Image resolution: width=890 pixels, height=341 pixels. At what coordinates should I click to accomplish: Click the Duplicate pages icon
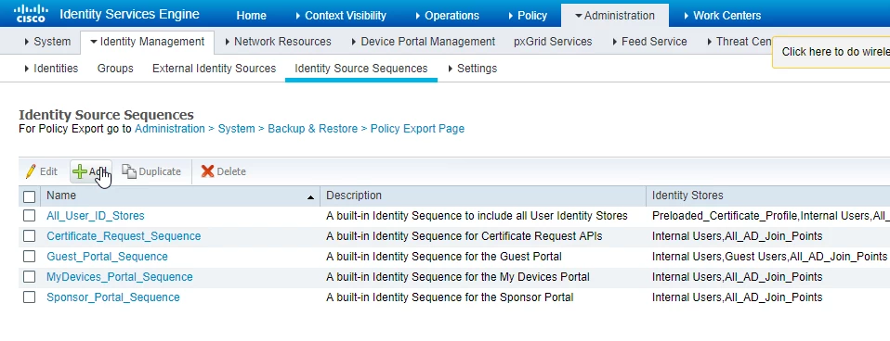[129, 171]
